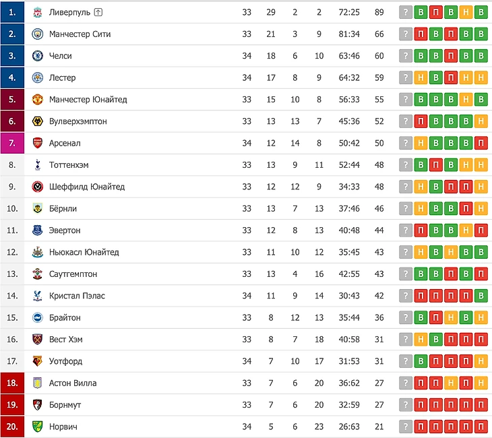Click promotion arrow icon next to Ливерпуль
The width and height of the screenshot is (492, 438).
[98, 12]
